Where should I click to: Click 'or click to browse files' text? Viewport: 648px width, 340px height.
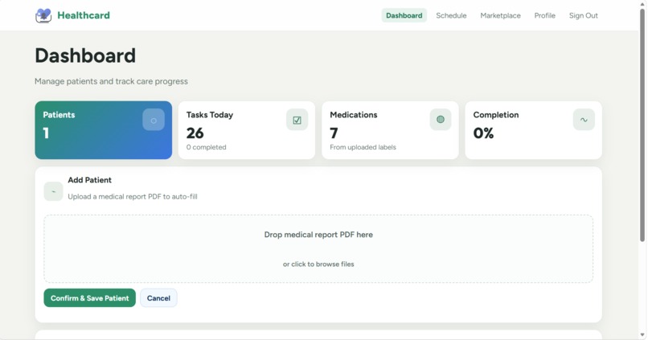[318, 264]
